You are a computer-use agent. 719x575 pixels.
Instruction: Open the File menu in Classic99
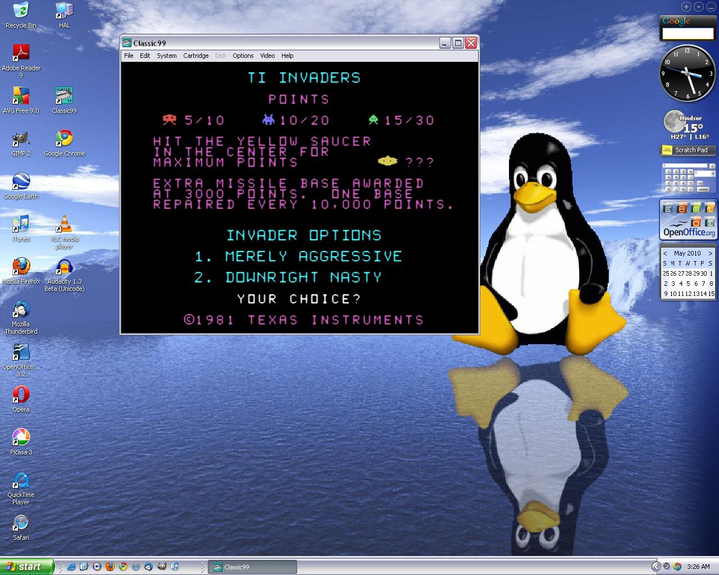129,56
